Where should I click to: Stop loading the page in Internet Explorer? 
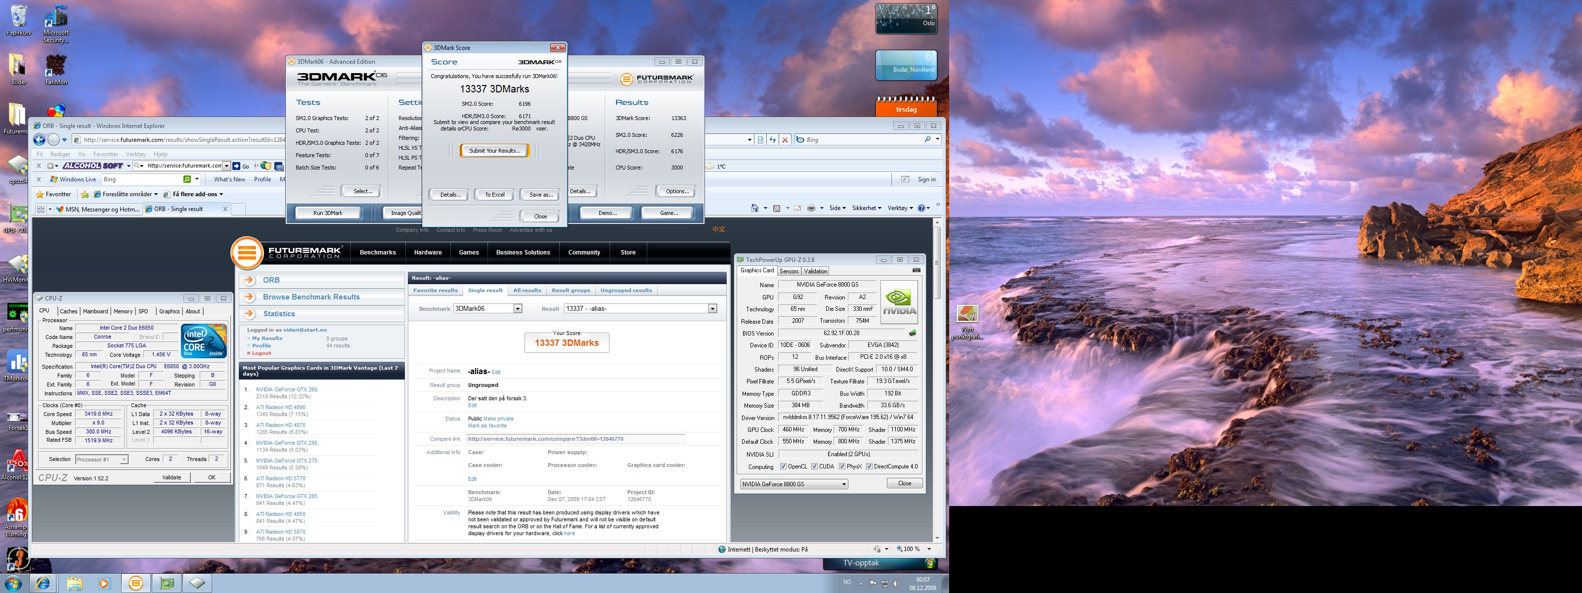pyautogui.click(x=785, y=140)
